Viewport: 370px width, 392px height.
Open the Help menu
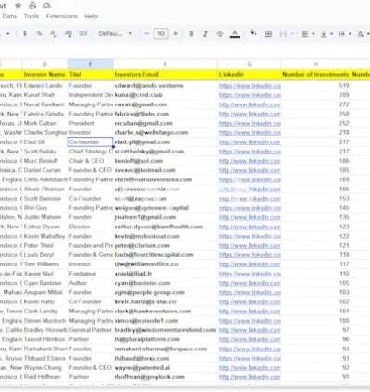point(92,17)
